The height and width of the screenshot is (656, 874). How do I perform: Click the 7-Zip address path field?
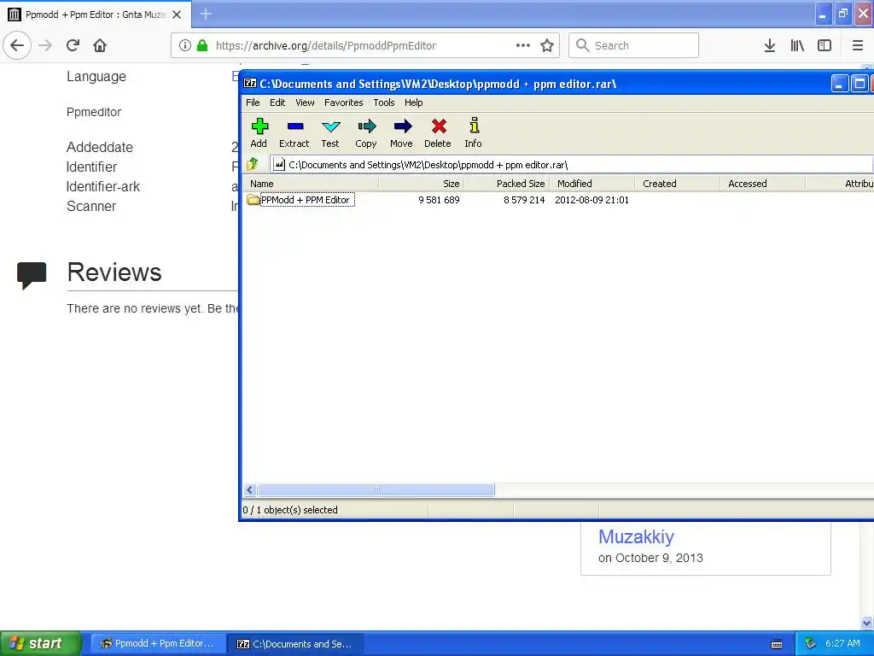click(x=571, y=165)
